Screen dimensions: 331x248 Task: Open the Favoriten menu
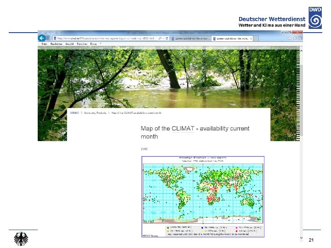tap(82, 44)
